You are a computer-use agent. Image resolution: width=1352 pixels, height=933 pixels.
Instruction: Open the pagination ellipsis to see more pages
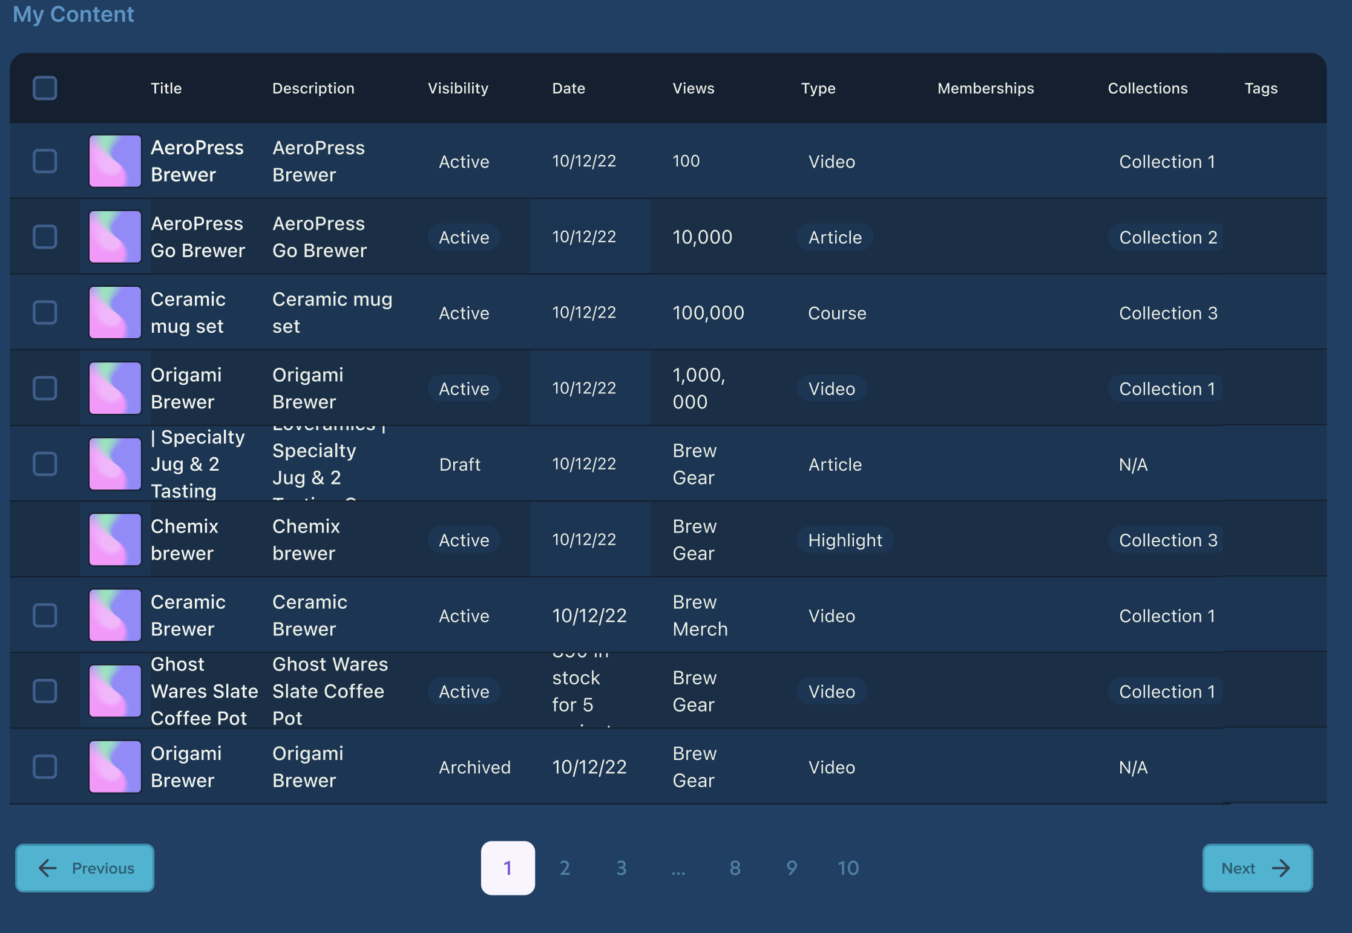pos(678,868)
